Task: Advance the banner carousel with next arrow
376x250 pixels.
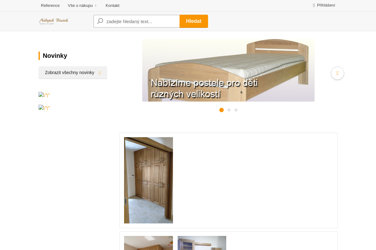Action: [x=337, y=73]
